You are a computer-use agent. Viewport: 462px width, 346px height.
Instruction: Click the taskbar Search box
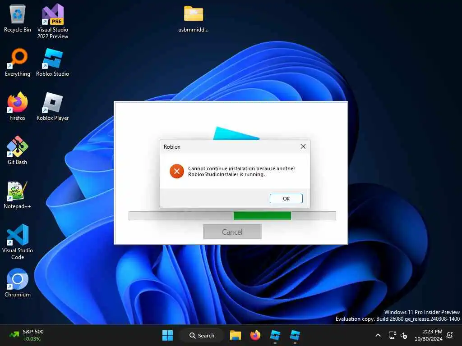202,335
